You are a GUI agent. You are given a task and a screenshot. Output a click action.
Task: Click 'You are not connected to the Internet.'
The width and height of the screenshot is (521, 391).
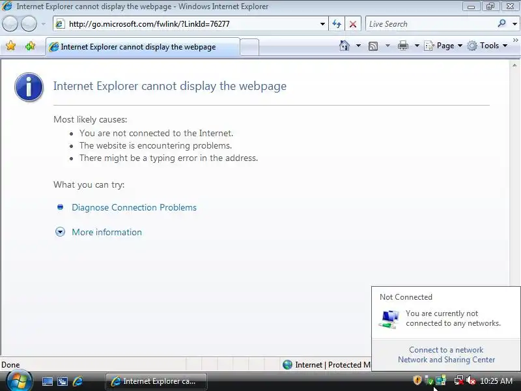click(156, 133)
